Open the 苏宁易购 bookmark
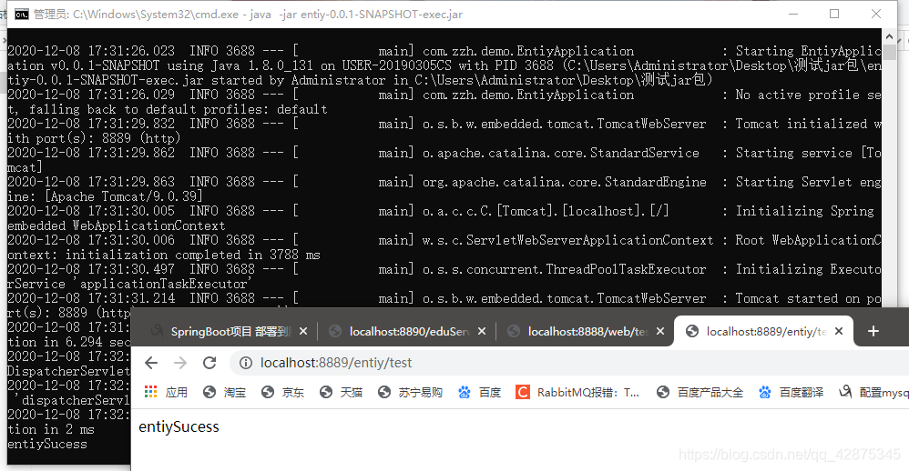 (x=410, y=392)
